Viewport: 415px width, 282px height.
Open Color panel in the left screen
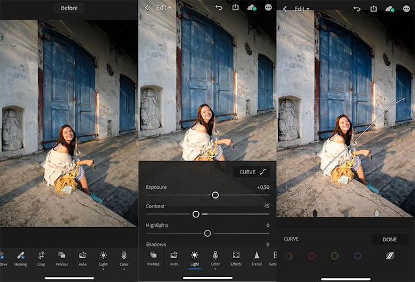click(124, 259)
